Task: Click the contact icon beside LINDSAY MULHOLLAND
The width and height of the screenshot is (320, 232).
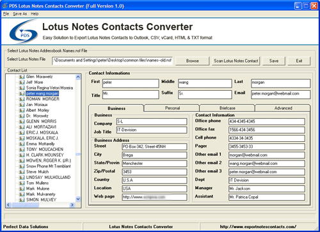Action: point(22,178)
